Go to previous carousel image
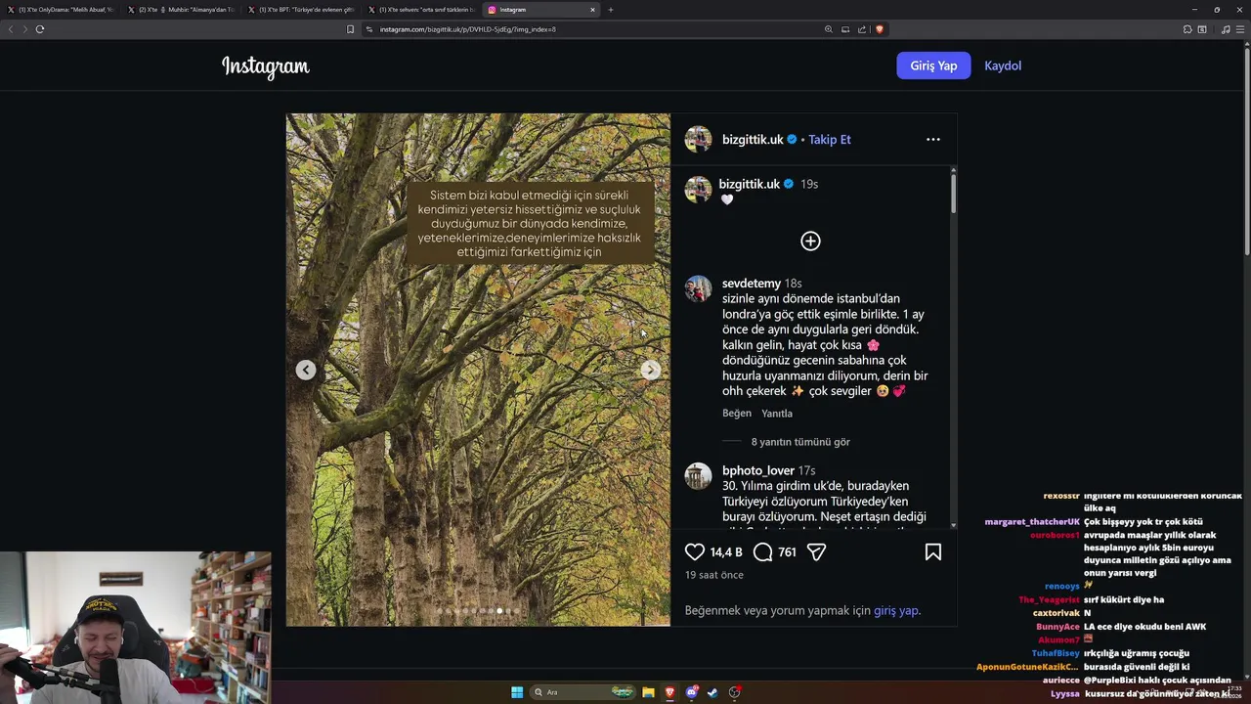This screenshot has width=1251, height=704. pos(306,370)
